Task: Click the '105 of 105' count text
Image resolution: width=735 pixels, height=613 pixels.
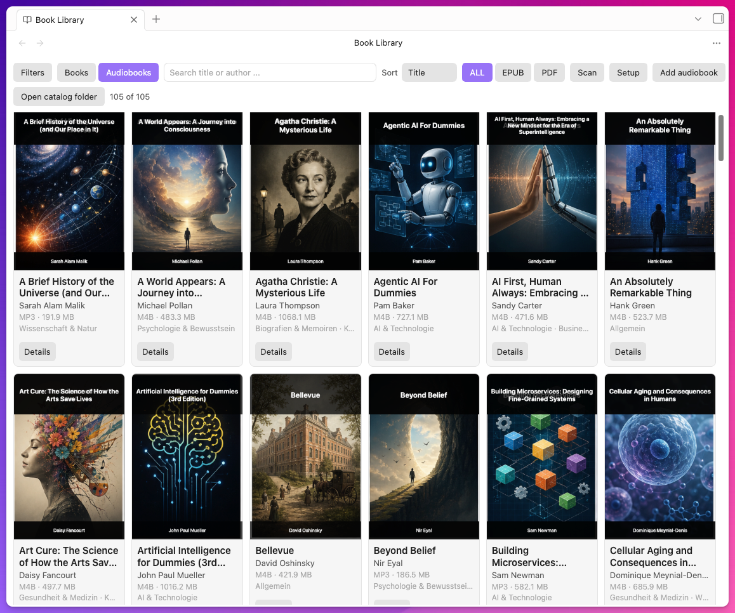Action: pos(130,96)
